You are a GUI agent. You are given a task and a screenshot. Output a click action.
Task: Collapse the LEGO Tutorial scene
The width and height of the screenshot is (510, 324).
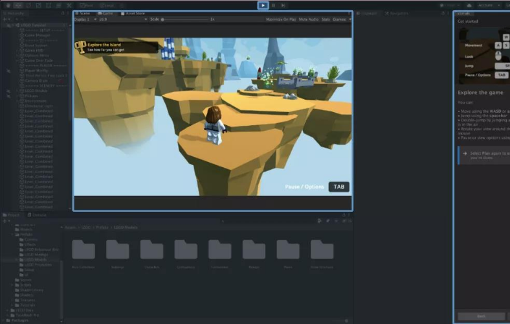[13, 25]
